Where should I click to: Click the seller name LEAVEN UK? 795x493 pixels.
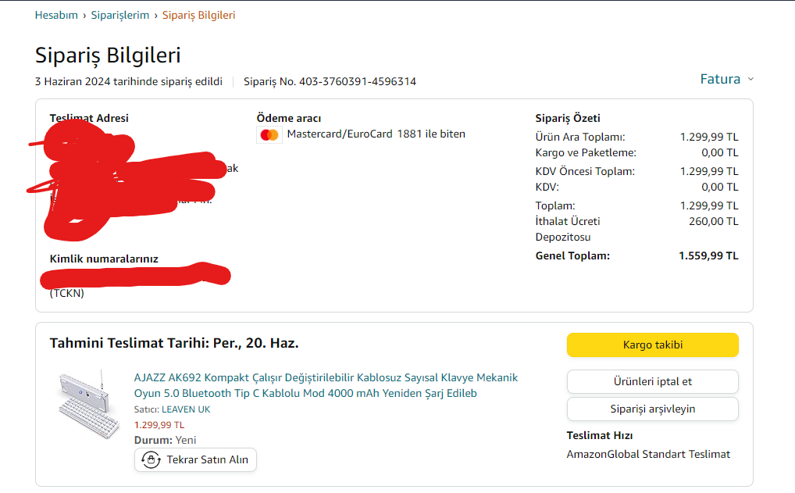(186, 409)
